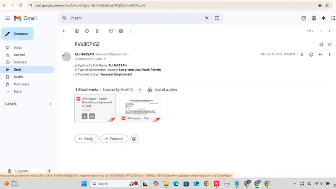336x189 pixels.
Task: Open the Gemini sparkle icon
Action: [x=323, y=18]
